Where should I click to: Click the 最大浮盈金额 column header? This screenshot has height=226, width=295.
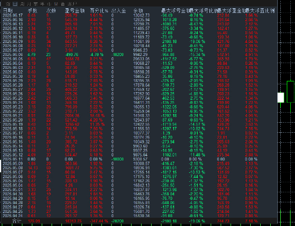coord(231,11)
